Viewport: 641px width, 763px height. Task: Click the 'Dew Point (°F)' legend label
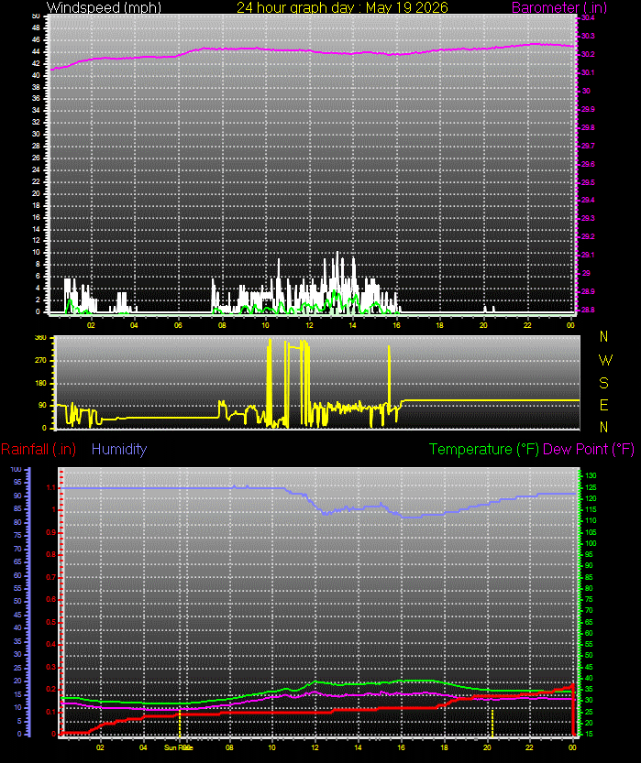point(589,449)
